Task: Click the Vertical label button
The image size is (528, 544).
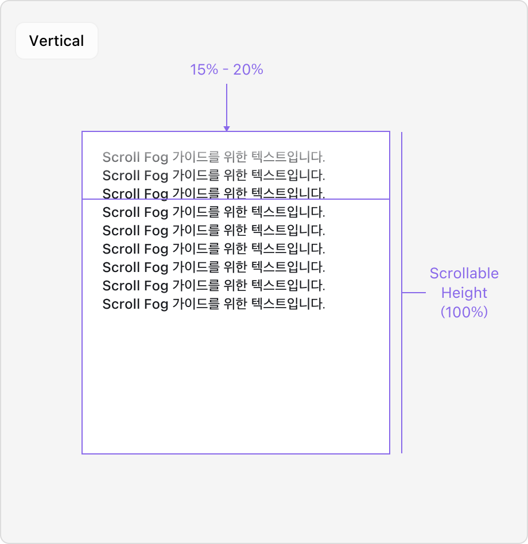Action: (x=57, y=41)
